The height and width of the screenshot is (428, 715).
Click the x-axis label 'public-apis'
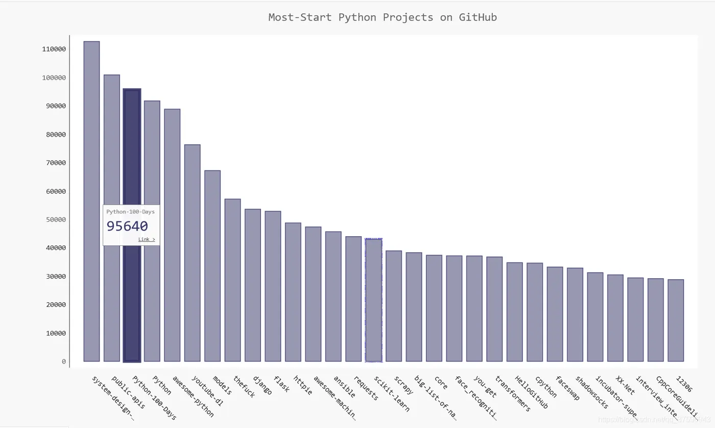(129, 393)
